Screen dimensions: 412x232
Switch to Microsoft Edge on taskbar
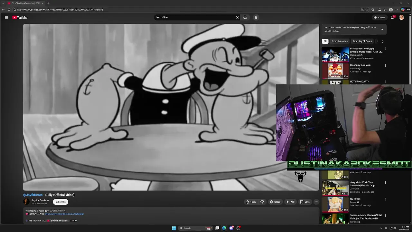(x=224, y=228)
